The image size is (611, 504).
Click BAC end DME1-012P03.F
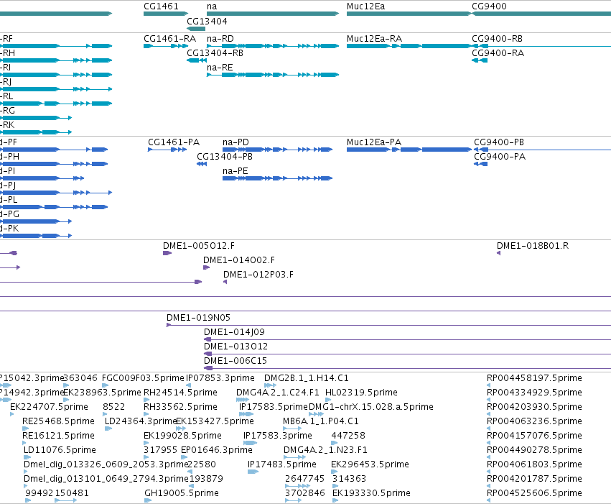pos(258,275)
